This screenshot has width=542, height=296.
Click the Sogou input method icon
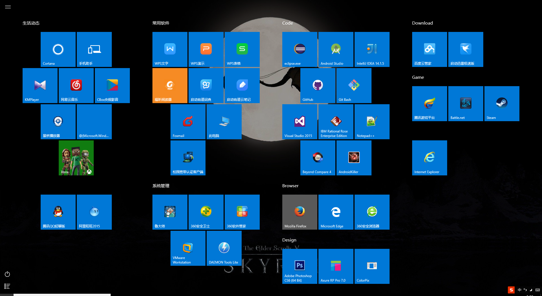pyautogui.click(x=511, y=290)
